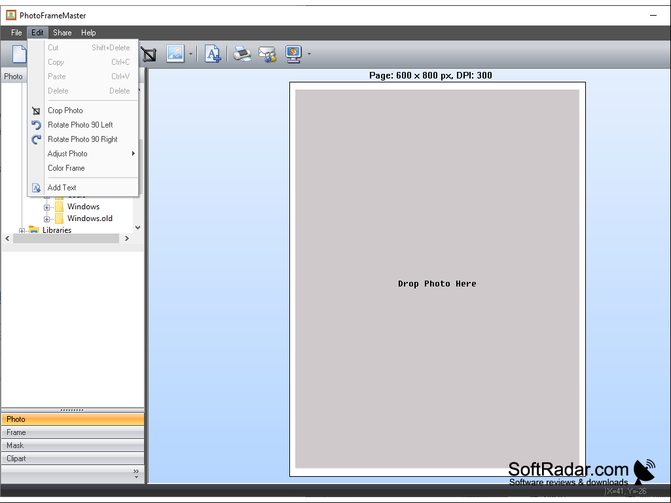671x503 pixels.
Task: Select Libraries in the folder tree
Action: tap(57, 230)
